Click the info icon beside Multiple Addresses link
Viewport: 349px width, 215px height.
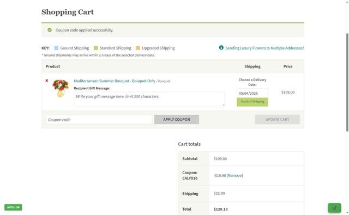point(221,47)
